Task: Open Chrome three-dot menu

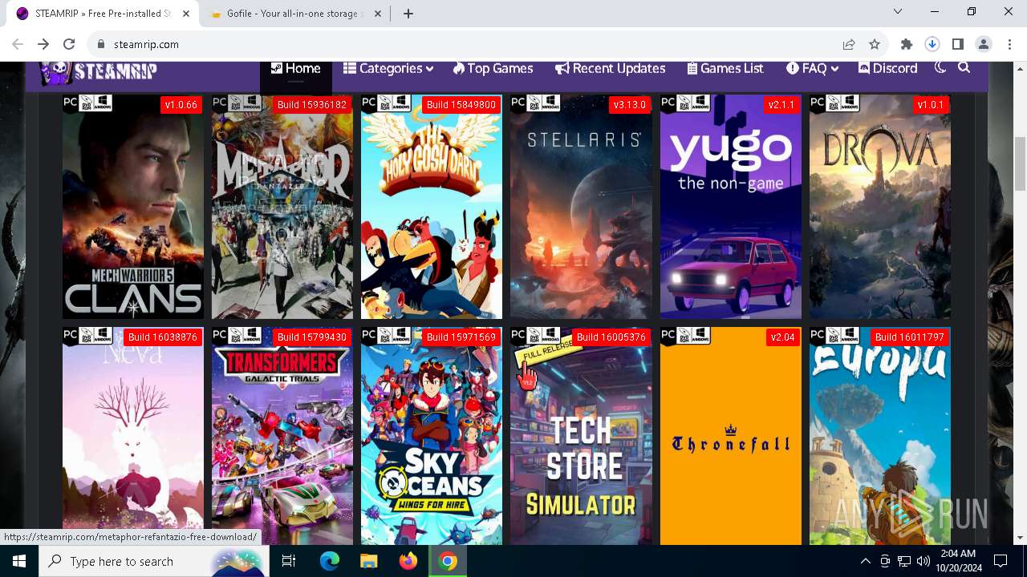Action: tap(1009, 44)
